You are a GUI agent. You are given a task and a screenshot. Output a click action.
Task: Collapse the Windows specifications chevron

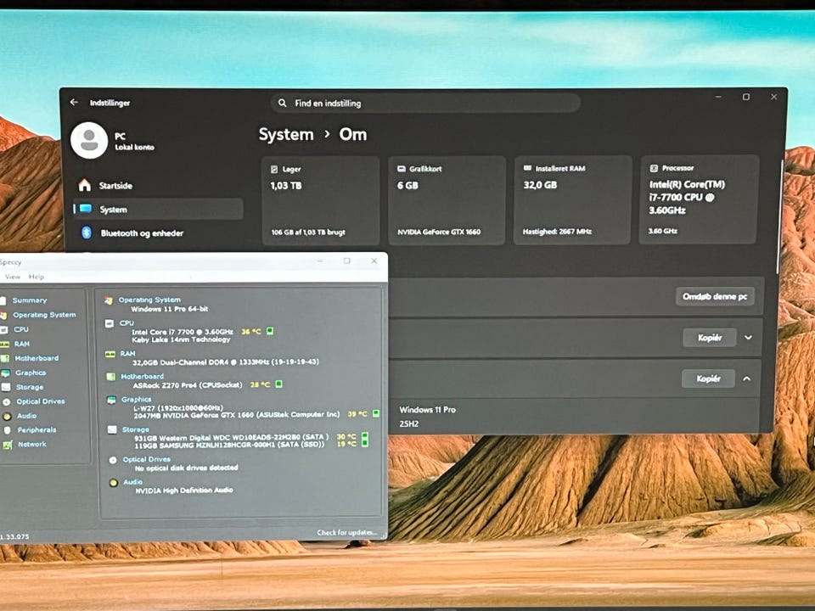pos(747,378)
